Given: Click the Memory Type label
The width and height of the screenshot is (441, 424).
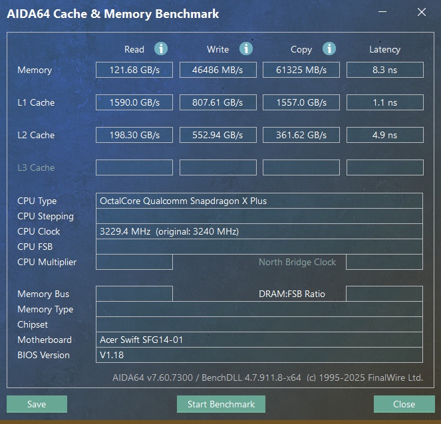Looking at the screenshot, I should (x=45, y=309).
